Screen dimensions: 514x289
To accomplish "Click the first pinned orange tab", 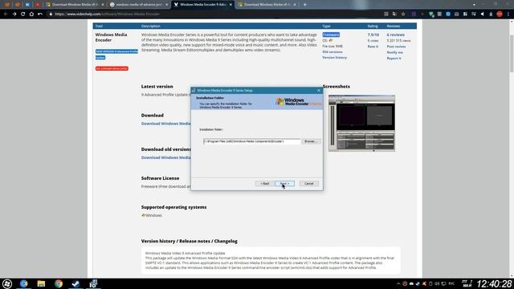I will click(x=7, y=5).
